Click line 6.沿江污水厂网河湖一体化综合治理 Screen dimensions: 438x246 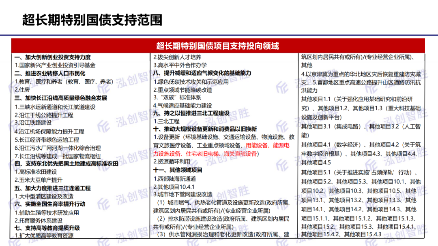point(58,148)
